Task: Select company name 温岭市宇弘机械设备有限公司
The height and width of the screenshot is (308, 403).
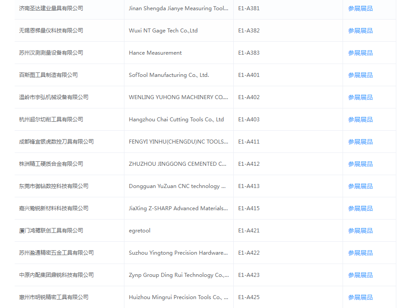Action: [54, 97]
